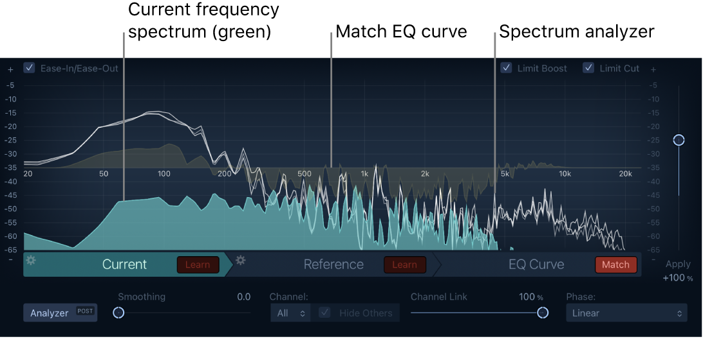Disable the Limit Cut checkbox
The width and height of the screenshot is (703, 339).
[x=588, y=68]
